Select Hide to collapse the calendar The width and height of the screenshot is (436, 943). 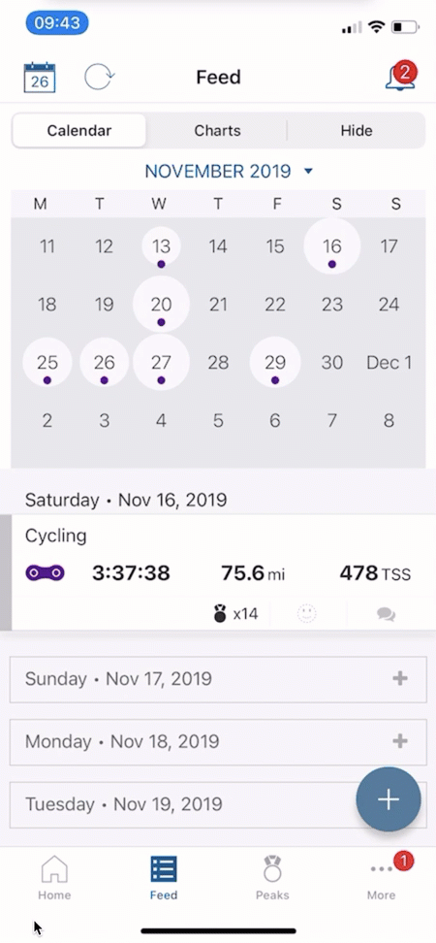coord(357,131)
